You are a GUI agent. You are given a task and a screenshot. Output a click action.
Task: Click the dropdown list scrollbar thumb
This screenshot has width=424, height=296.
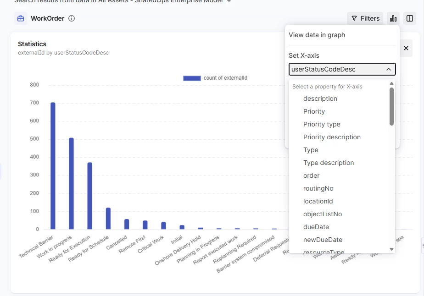coord(391,106)
